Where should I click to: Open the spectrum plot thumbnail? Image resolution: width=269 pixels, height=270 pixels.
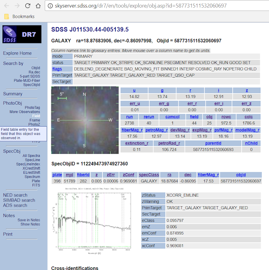(92, 221)
